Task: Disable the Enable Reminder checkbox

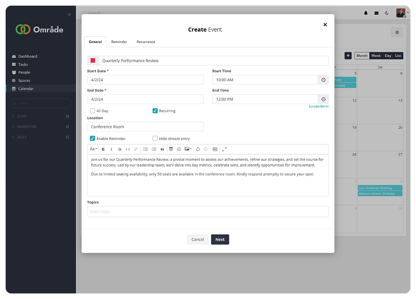Action: [x=93, y=138]
